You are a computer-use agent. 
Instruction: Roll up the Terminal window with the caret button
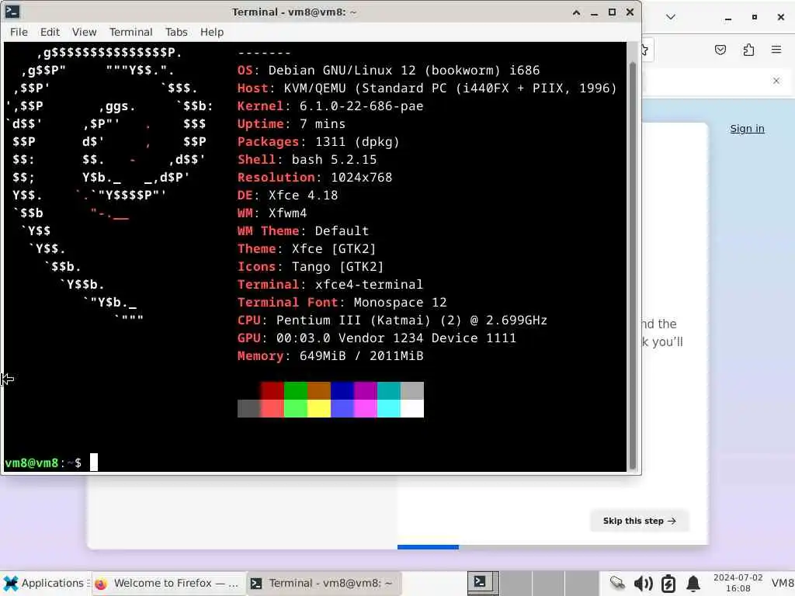point(577,12)
